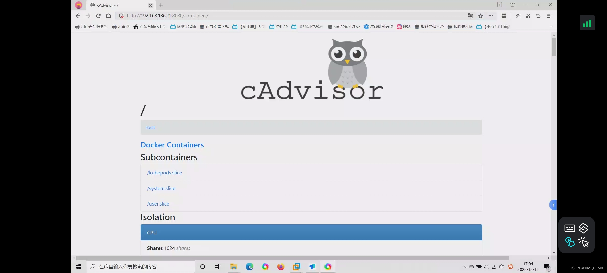Viewport: 607px width, 273px height.
Task: Click the horizontal page scrollbar
Action: click(292, 258)
